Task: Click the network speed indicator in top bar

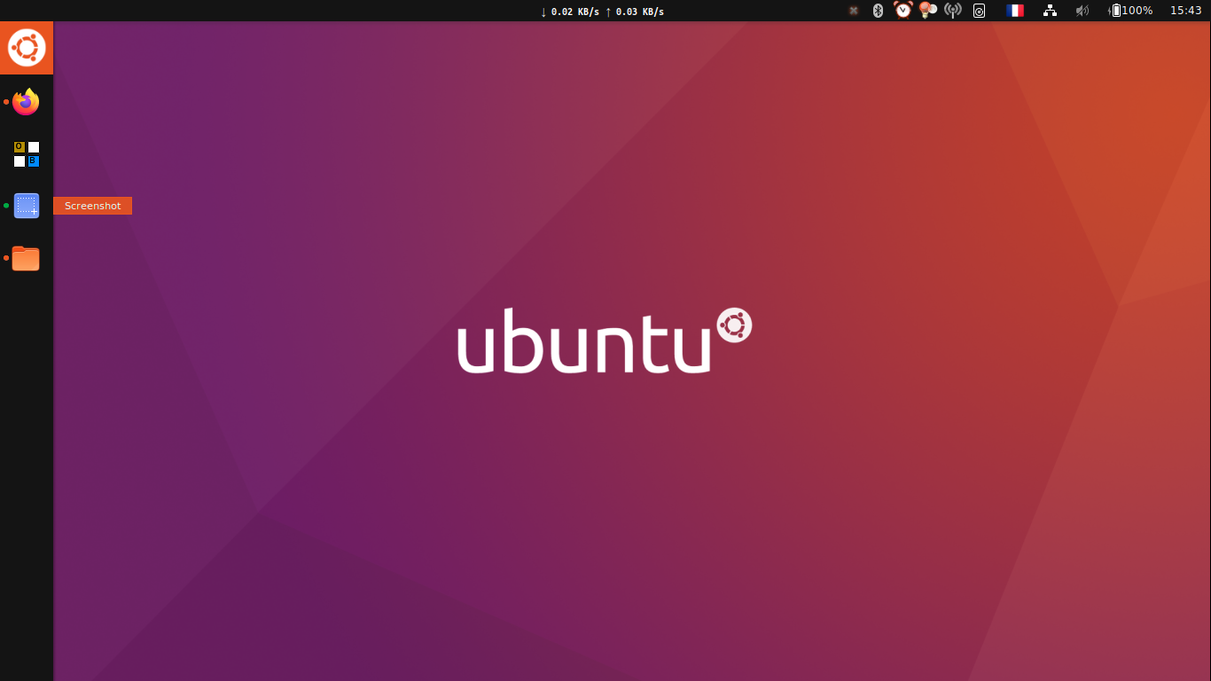Action: tap(602, 12)
